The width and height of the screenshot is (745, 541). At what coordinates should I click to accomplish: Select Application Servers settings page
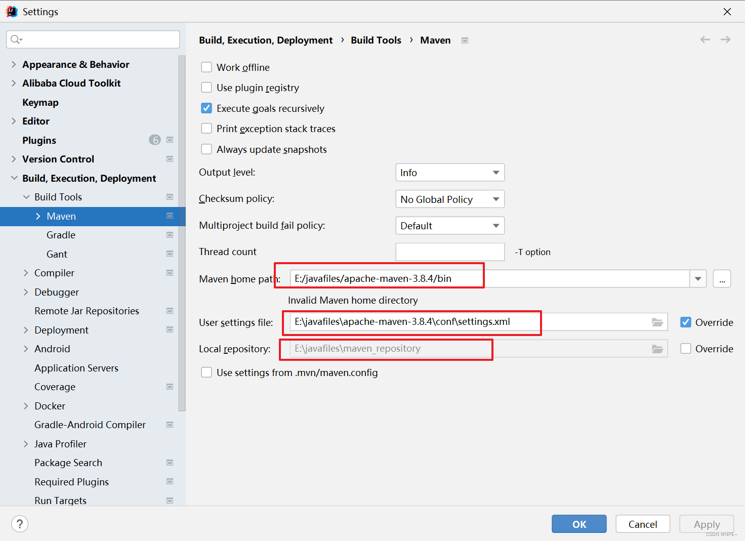pos(76,368)
